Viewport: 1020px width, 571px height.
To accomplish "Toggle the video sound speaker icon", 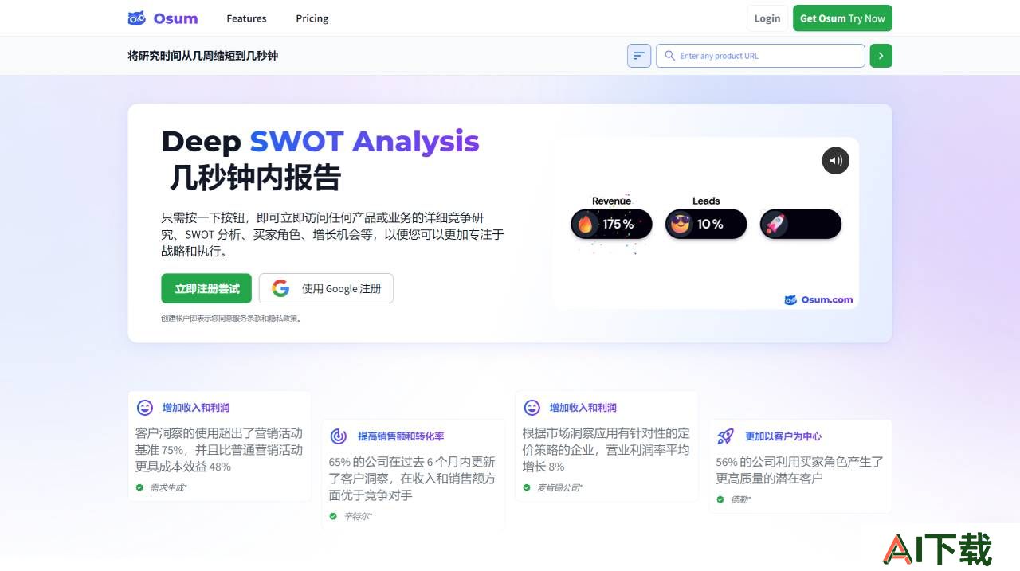I will (835, 161).
